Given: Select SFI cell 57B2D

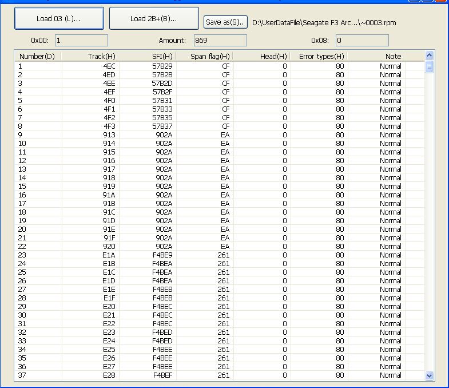Looking at the screenshot, I should click(x=162, y=84).
